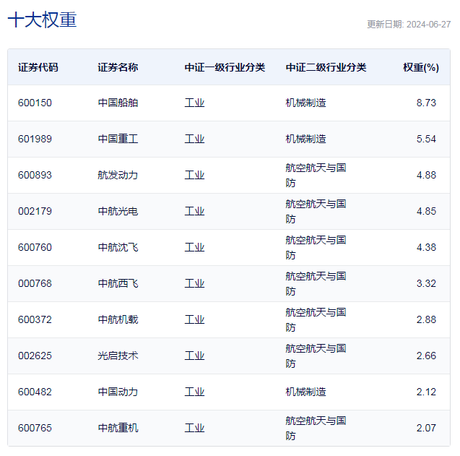Click weight value 3.32
This screenshot has height=456, width=460.
tap(426, 283)
